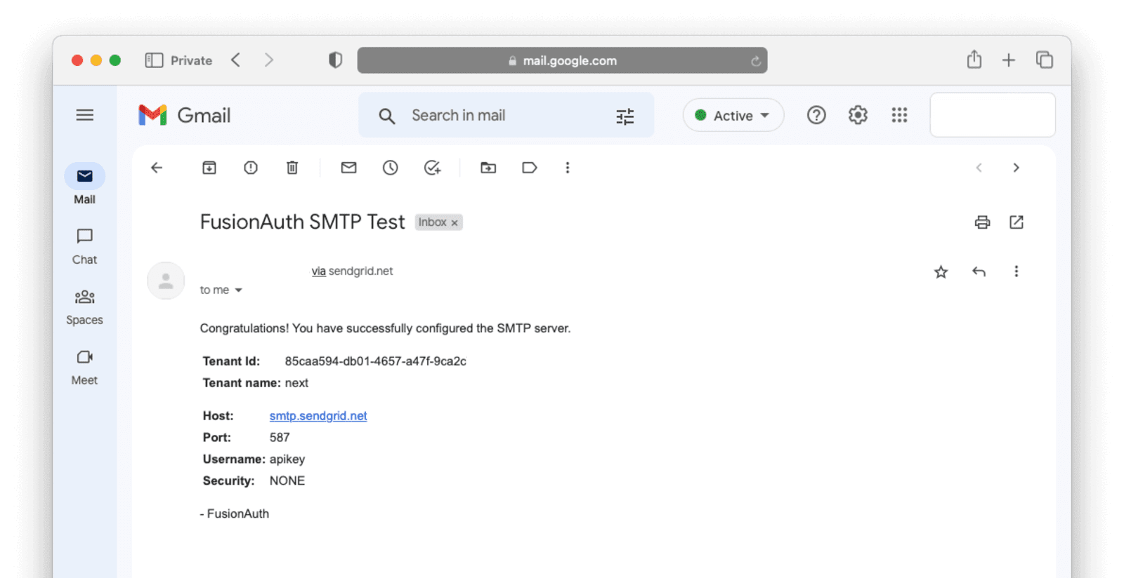Click the sender avatar
Screen dimensions: 1124x578
pyautogui.click(x=166, y=281)
